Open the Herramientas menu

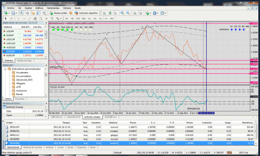[x=53, y=8]
